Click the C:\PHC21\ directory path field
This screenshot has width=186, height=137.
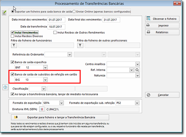point(92,109)
